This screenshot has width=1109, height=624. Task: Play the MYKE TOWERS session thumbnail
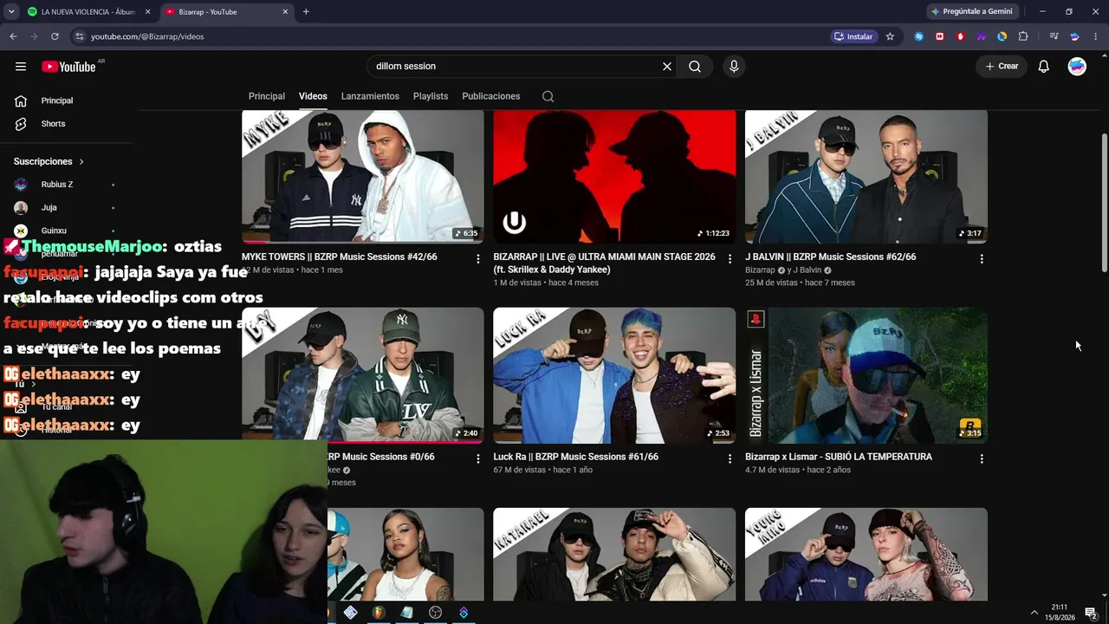(x=363, y=177)
